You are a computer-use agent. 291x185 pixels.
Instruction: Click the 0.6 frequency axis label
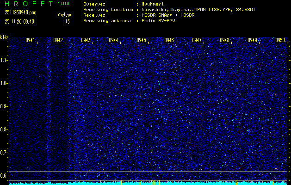coord(4,176)
